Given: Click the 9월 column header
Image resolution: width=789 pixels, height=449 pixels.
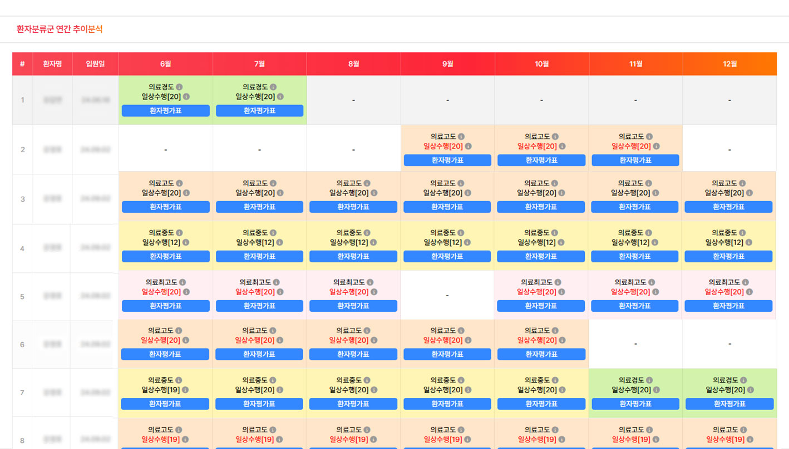Looking at the screenshot, I should pyautogui.click(x=447, y=64).
